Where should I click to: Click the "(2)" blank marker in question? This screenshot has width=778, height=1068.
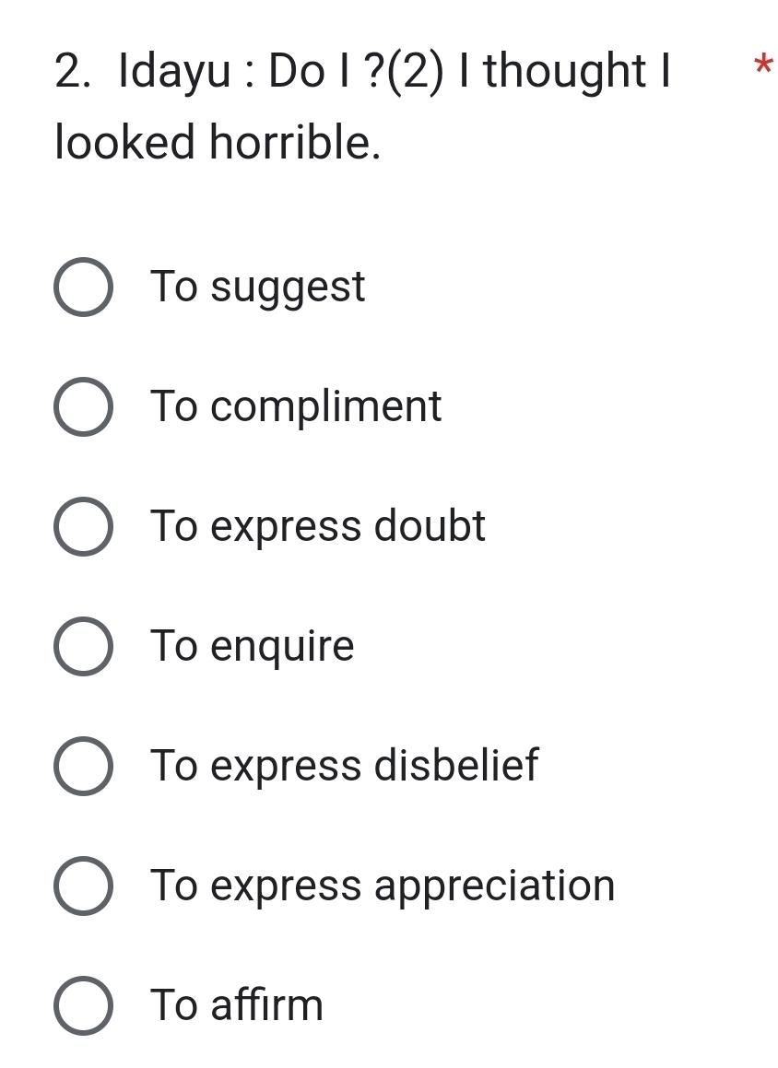(412, 72)
